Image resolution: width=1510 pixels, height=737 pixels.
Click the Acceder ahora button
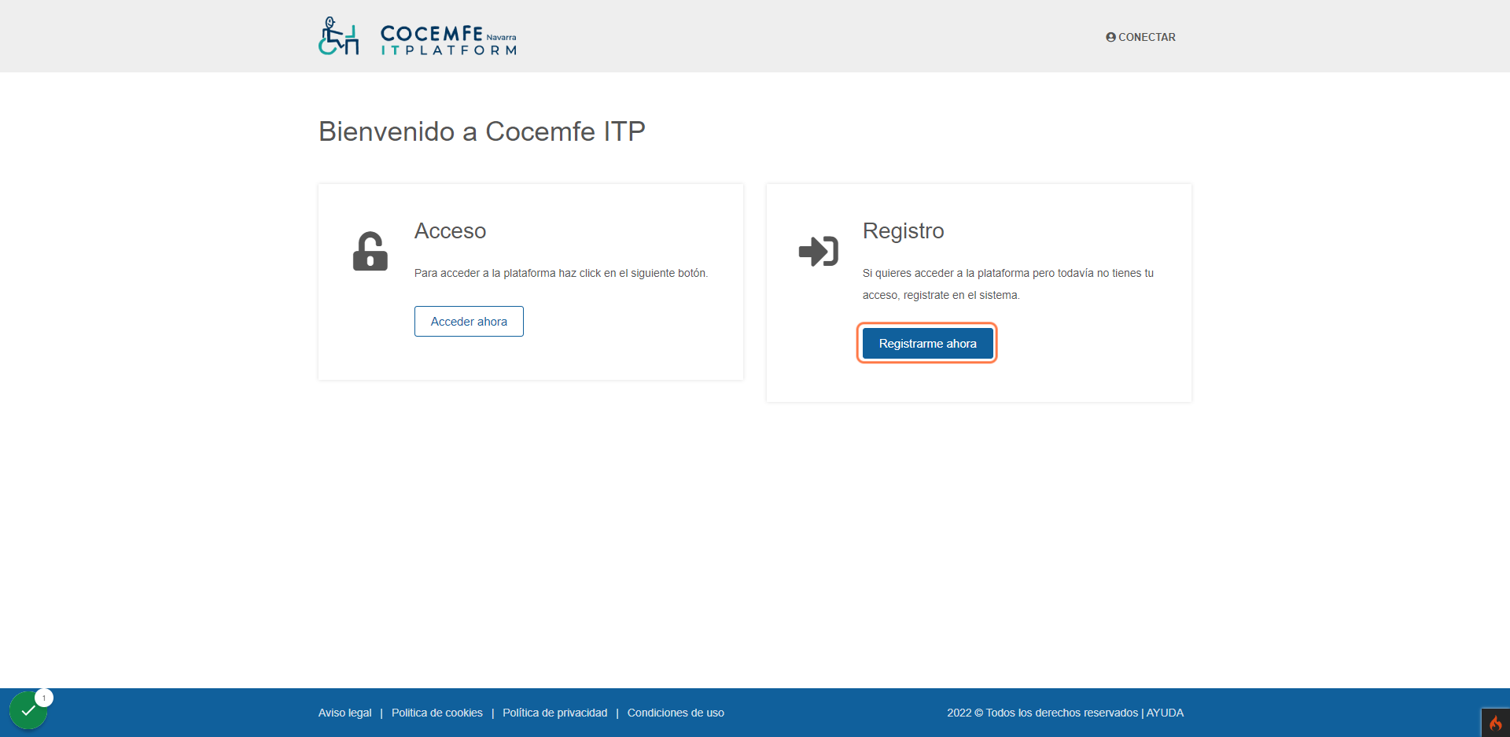[469, 321]
